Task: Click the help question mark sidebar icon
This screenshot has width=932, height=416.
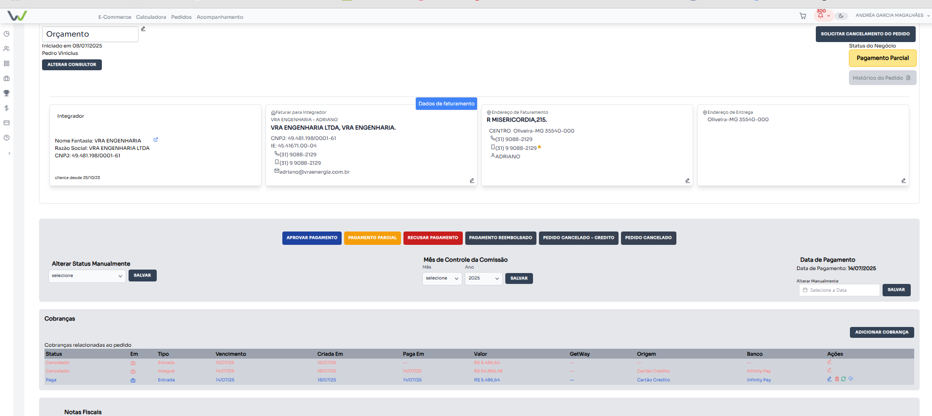Action: 6,138
